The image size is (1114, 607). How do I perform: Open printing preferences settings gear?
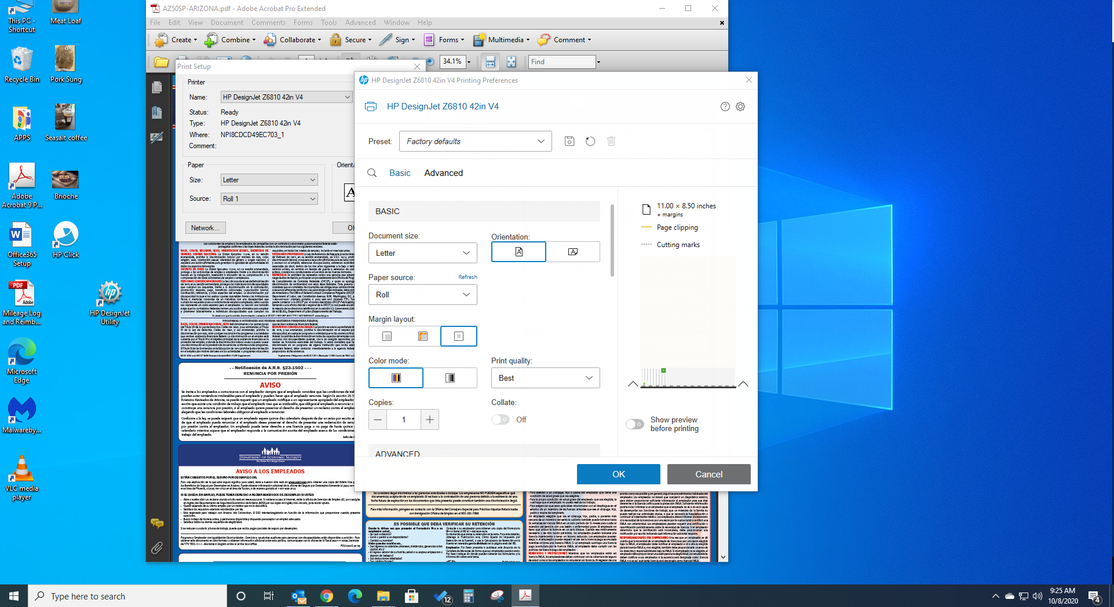[x=740, y=106]
